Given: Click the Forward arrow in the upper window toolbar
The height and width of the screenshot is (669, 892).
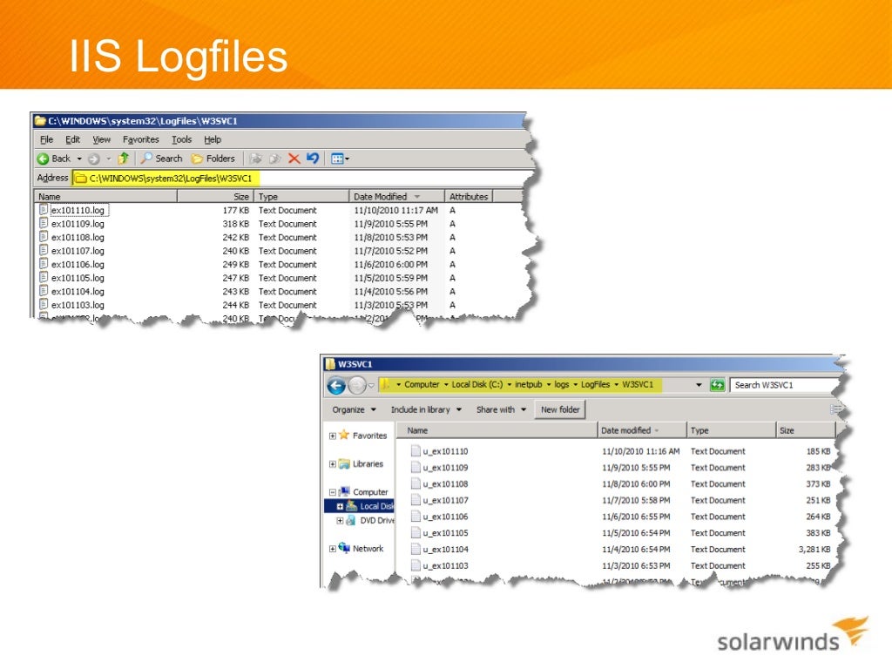Looking at the screenshot, I should (x=94, y=159).
